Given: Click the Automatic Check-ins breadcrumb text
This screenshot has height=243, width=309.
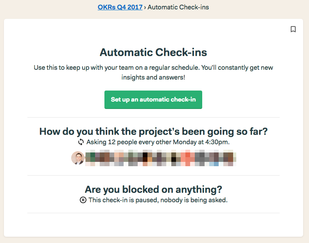Looking at the screenshot, I should pos(178,7).
